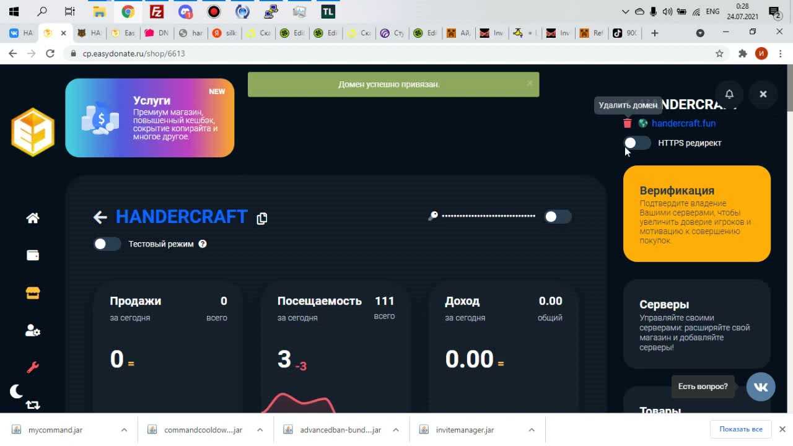The image size is (793, 446).
Task: Toggle Тестовый режим switch
Action: pos(107,244)
